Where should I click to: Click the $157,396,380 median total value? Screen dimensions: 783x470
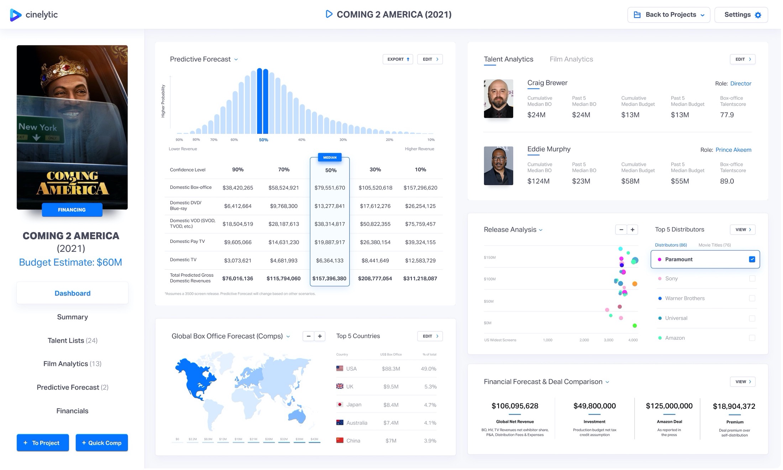(329, 278)
